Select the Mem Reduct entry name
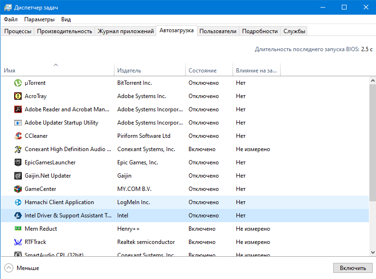Screen dimensions: 376x279 coord(41,229)
